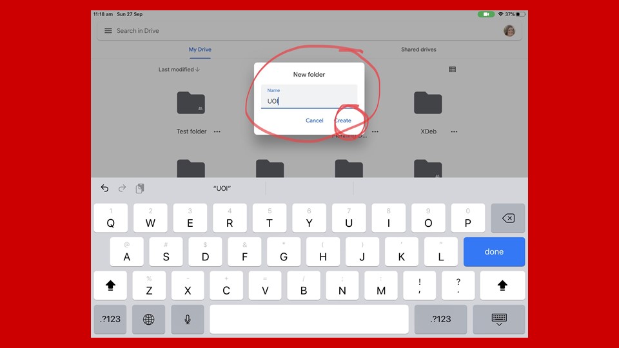Viewport: 619px width, 348px height.
Task: Select the My Drive tab
Action: pos(200,50)
